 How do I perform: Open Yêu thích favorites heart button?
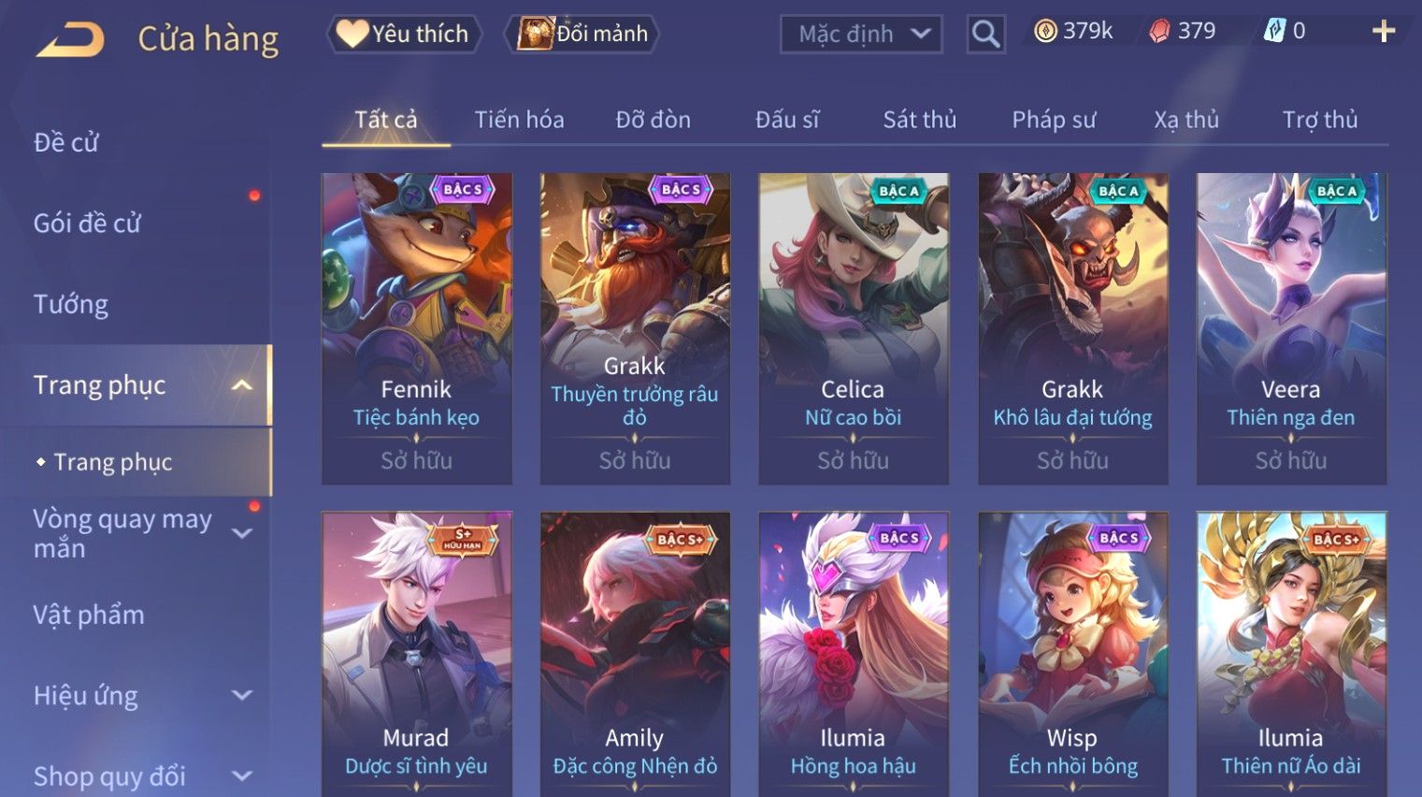[x=404, y=34]
